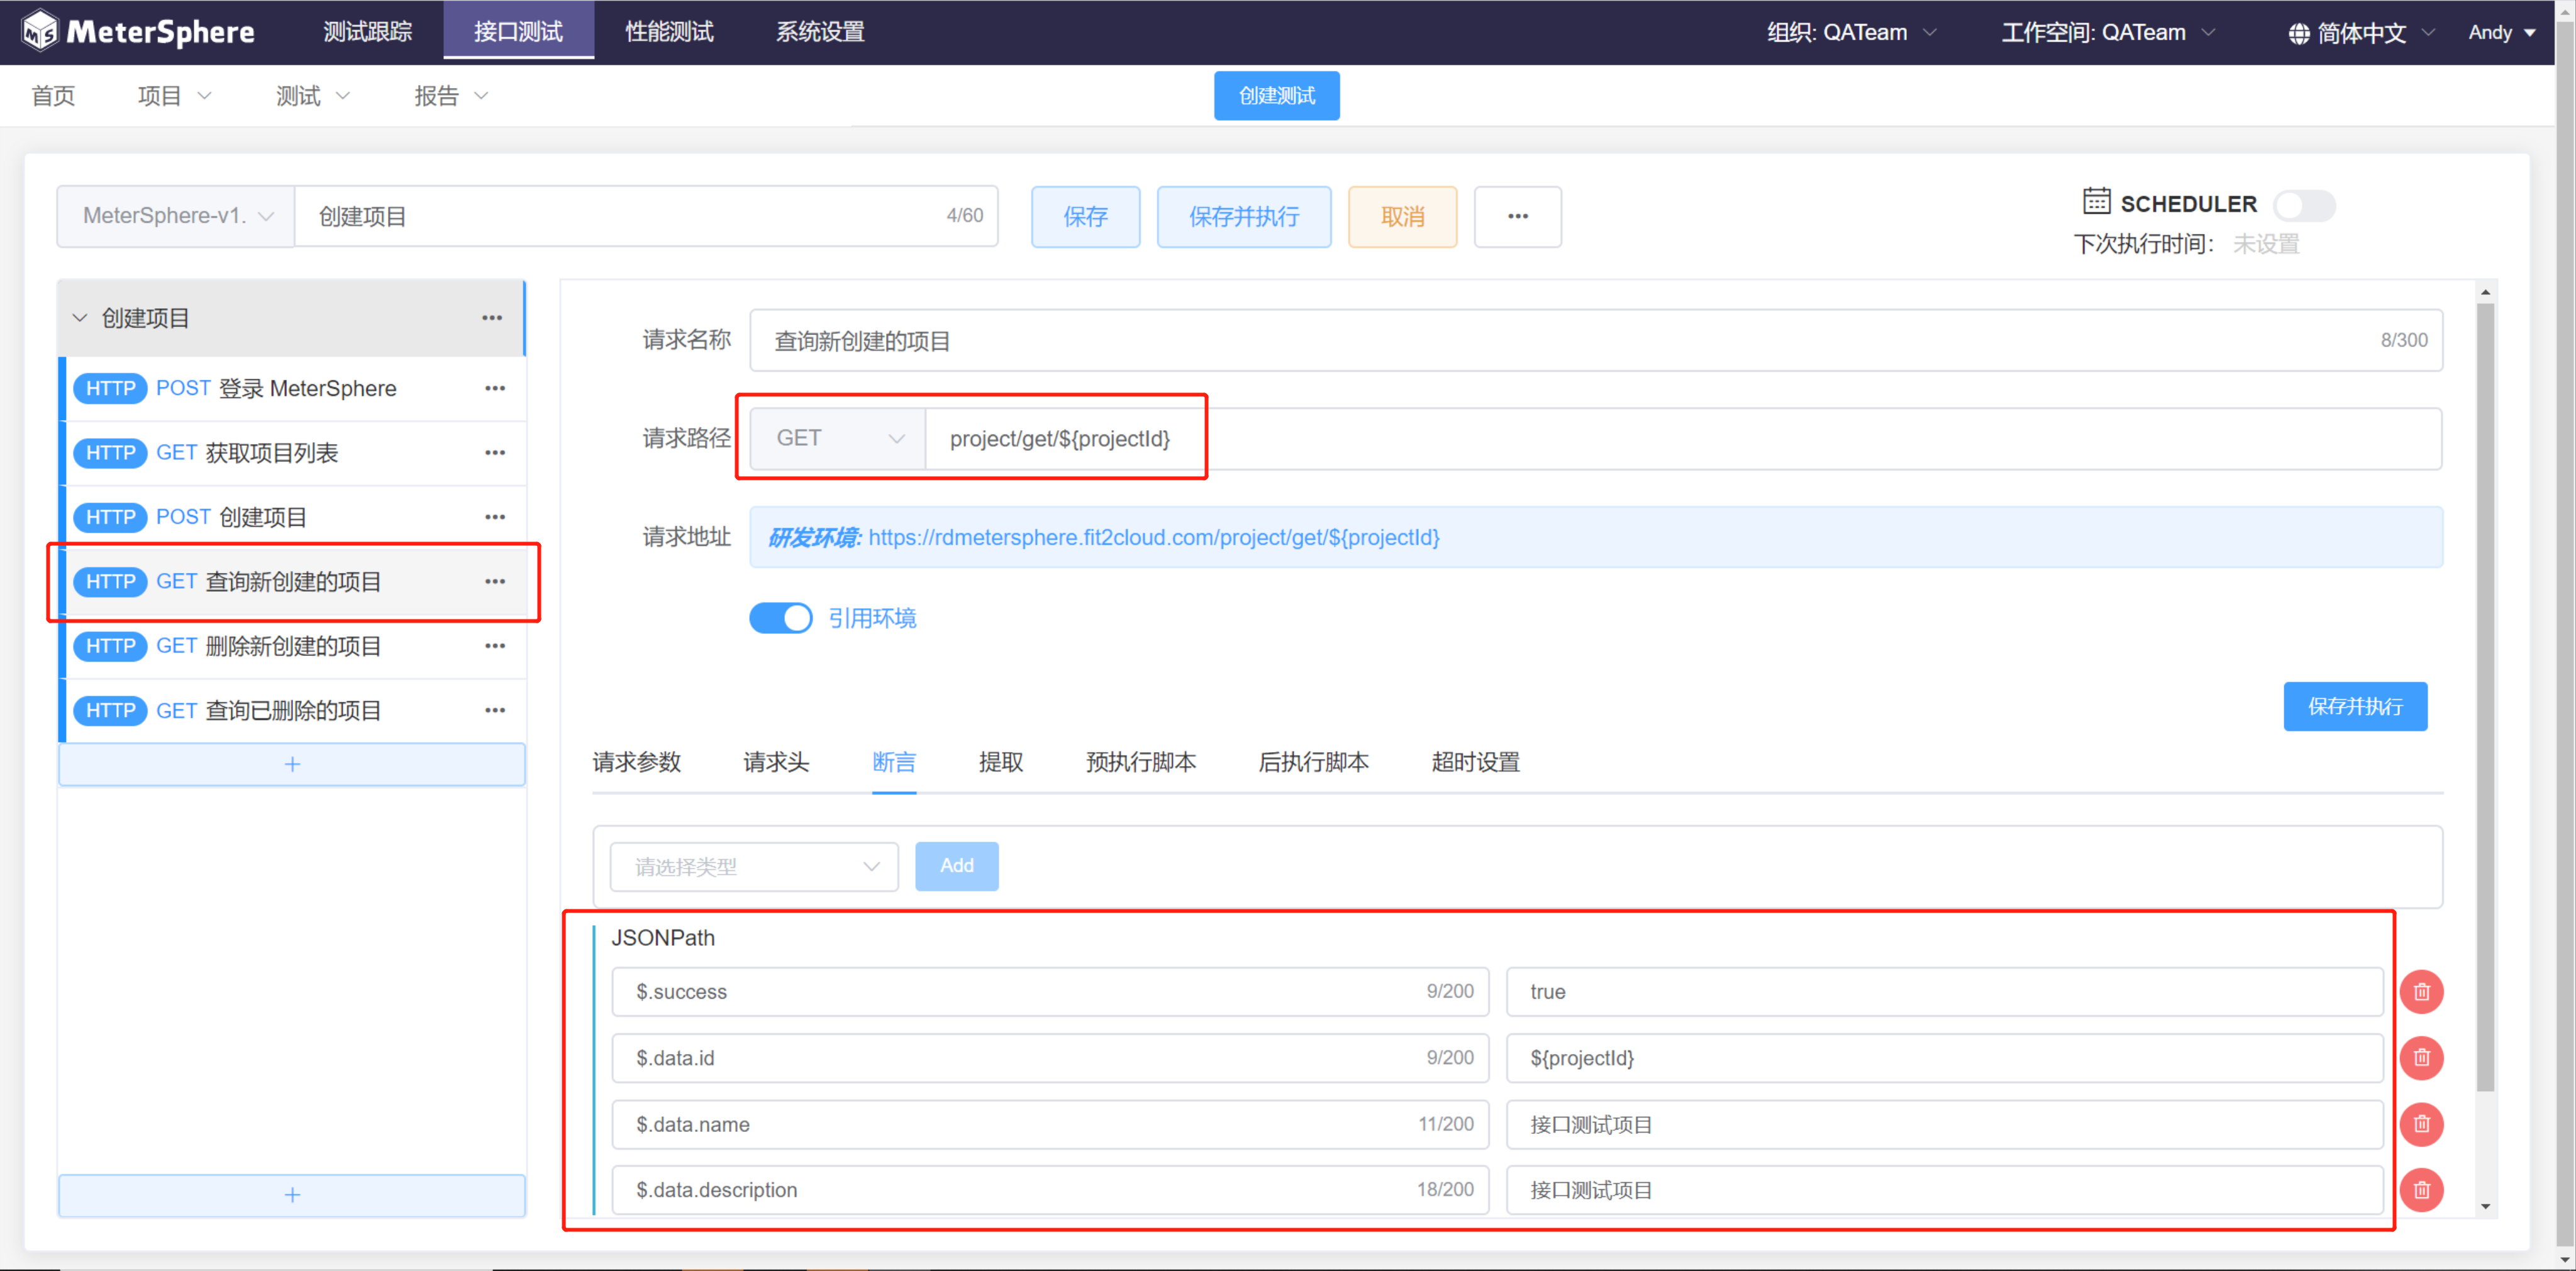Open the 性能测试 top menu

tap(669, 32)
